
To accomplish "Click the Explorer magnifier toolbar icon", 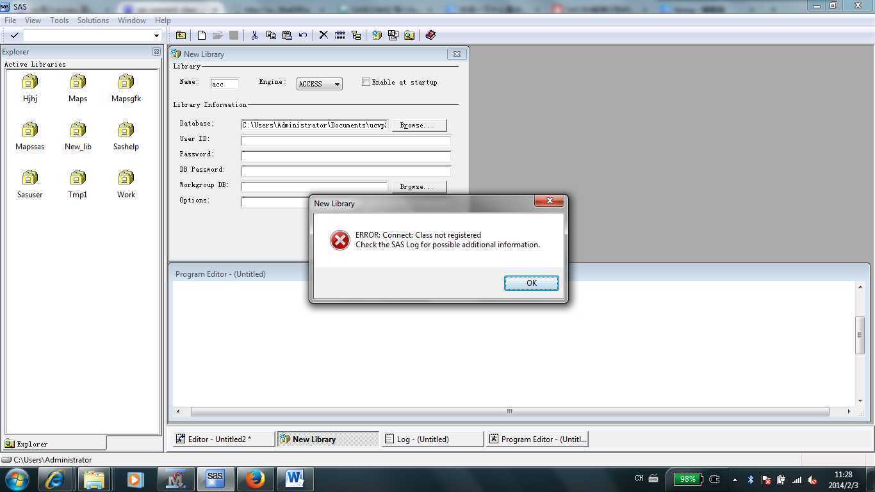I will [409, 35].
